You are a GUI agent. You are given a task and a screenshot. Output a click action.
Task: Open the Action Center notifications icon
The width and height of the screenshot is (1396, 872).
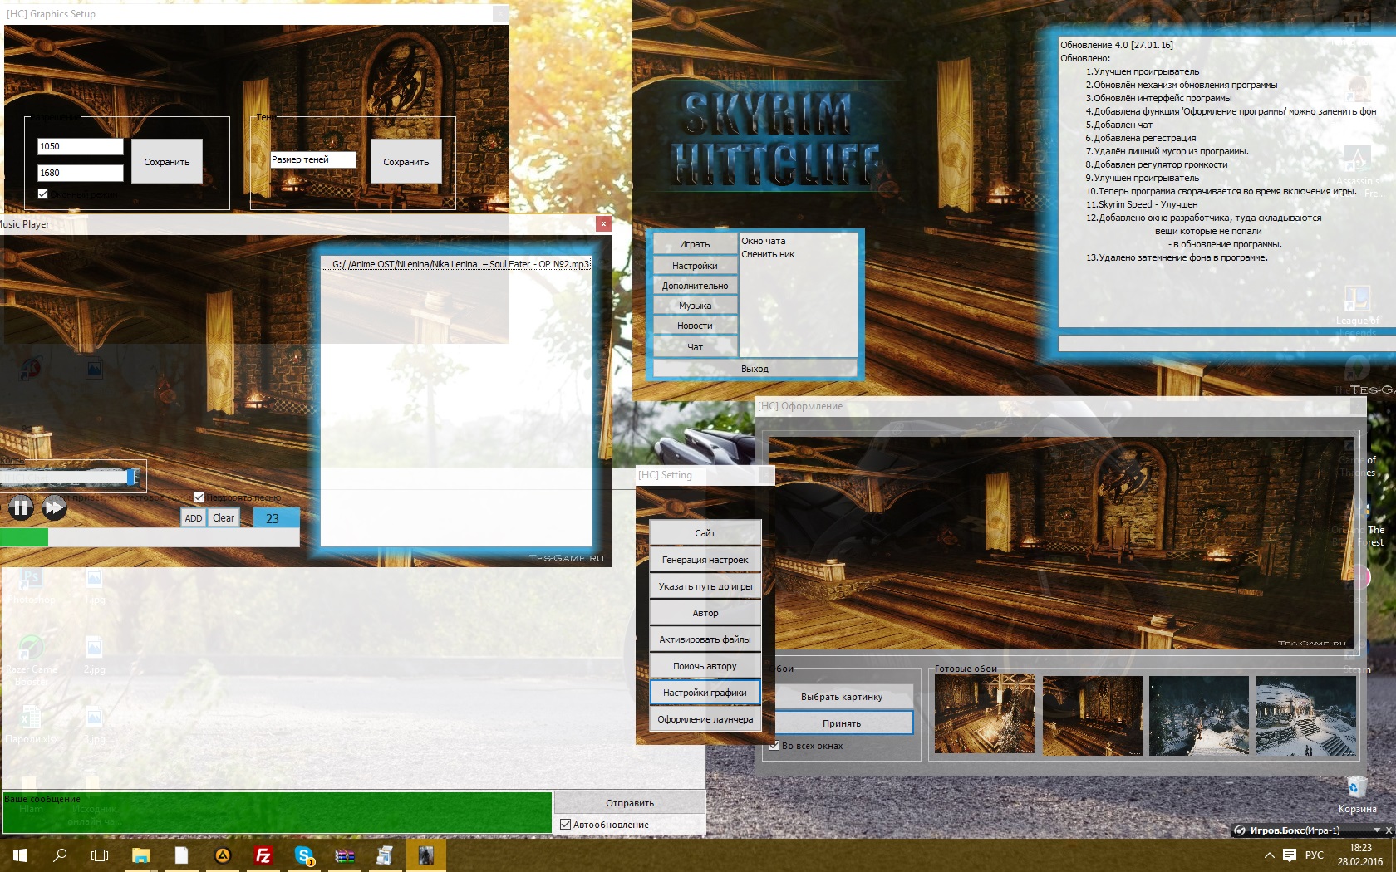[x=1289, y=855]
